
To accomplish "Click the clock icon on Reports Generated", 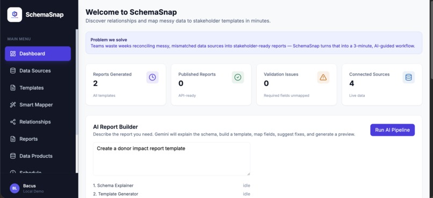I will (x=153, y=77).
